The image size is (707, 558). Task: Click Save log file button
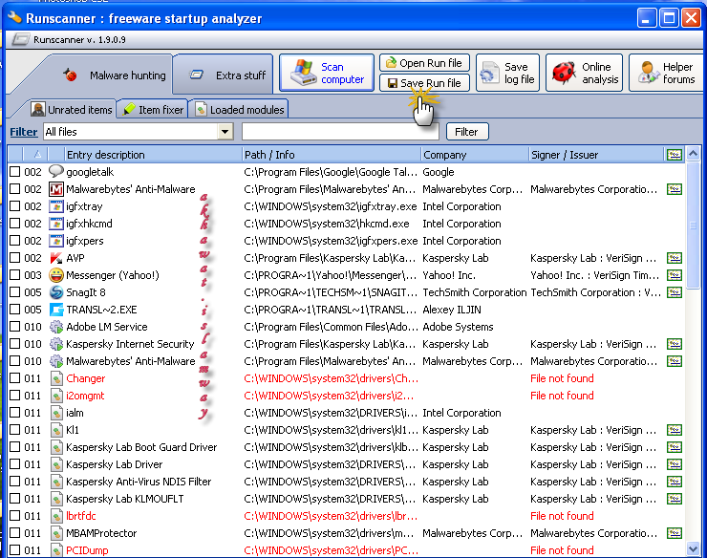coord(507,73)
